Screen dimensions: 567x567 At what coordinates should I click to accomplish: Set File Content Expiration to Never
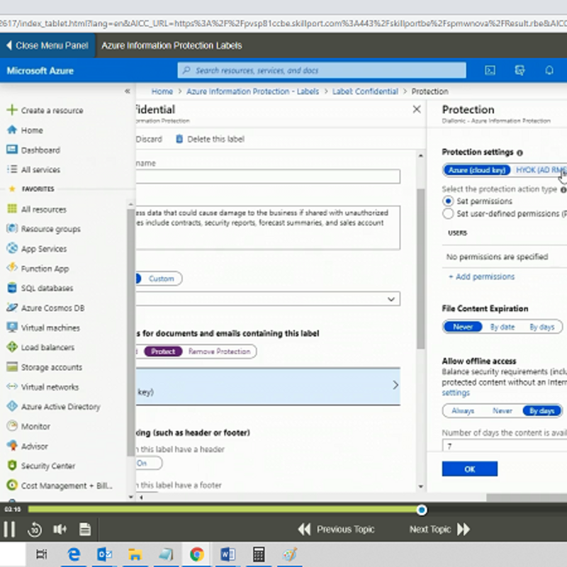coord(463,327)
